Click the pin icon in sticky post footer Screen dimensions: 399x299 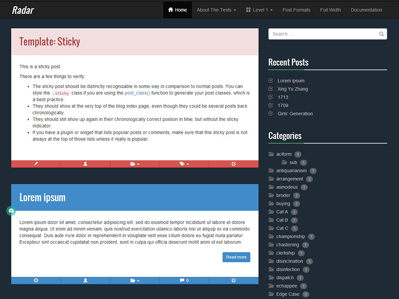[x=36, y=164]
